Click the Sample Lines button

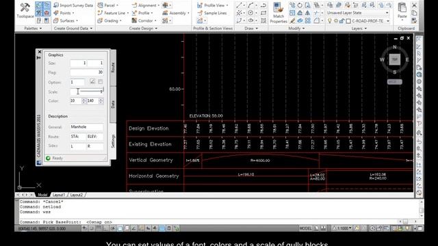point(211,13)
